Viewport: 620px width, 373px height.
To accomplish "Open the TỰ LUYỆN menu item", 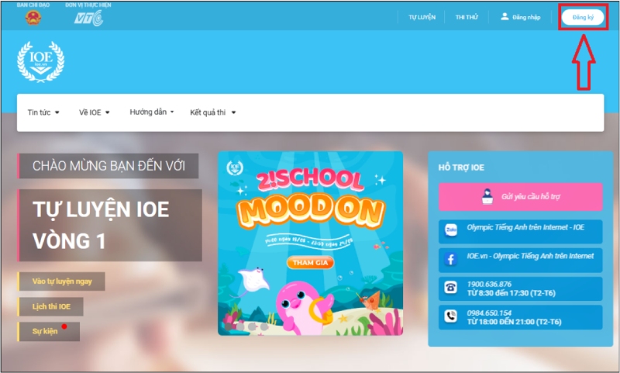I will (422, 17).
